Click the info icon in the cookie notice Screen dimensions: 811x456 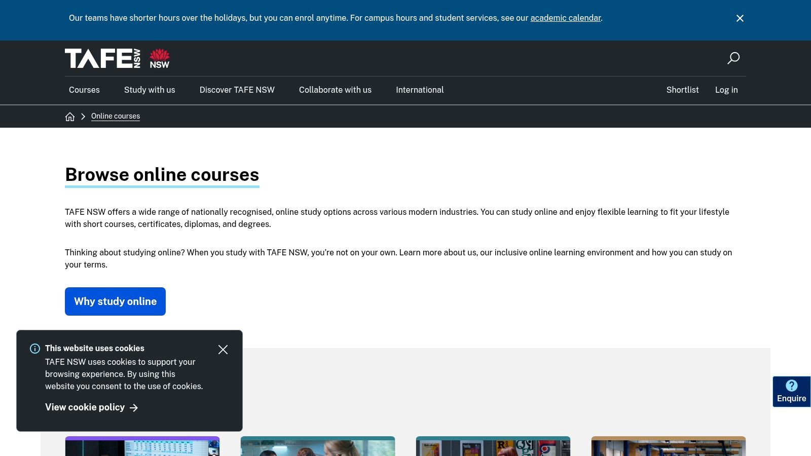tap(34, 349)
